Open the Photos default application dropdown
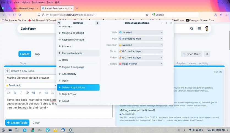230x133 pixels. pyautogui.click(x=141, y=64)
